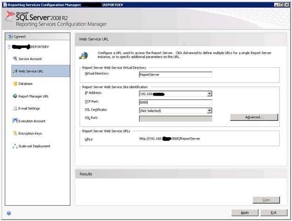Viewport: 292px width, 221px height.
Task: Click the Results panel header
Action: tap(181, 174)
